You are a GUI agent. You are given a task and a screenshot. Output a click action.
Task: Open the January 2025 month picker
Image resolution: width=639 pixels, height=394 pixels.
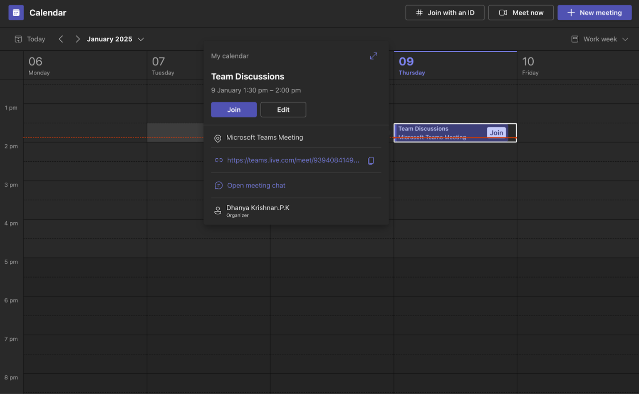click(115, 39)
